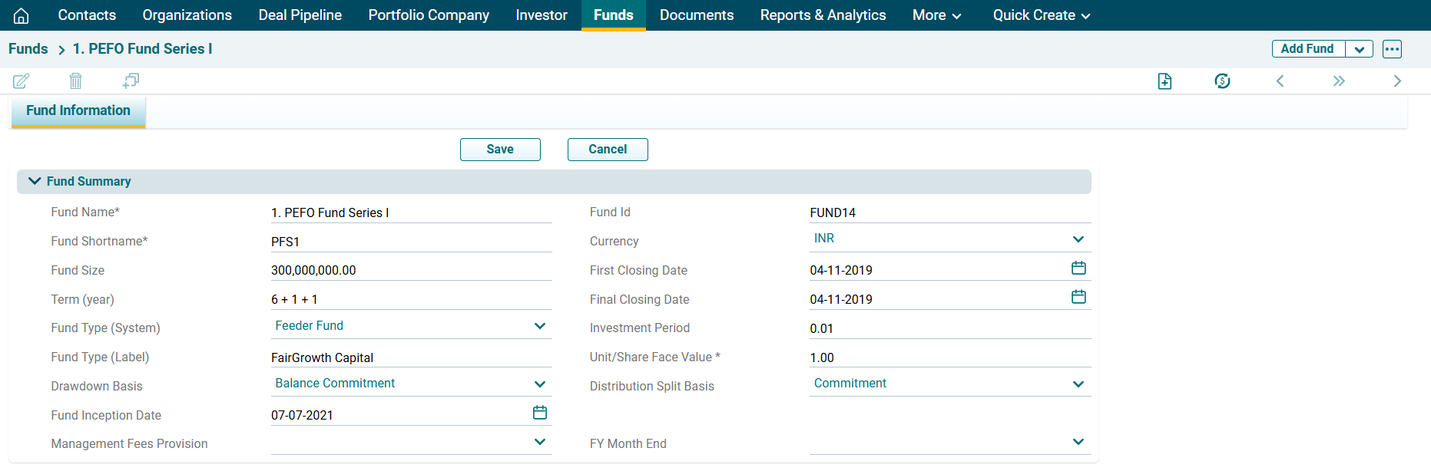The height and width of the screenshot is (471, 1431).
Task: Click the home icon in navigation bar
Action: (22, 15)
